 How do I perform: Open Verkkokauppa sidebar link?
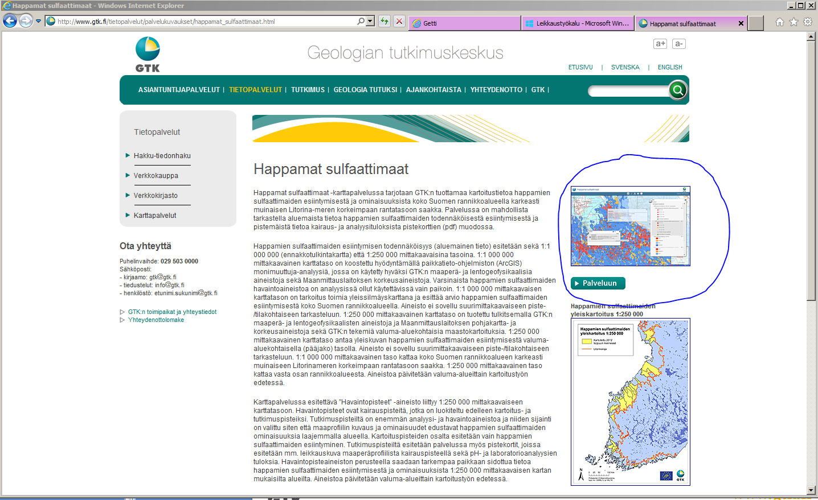click(x=156, y=176)
